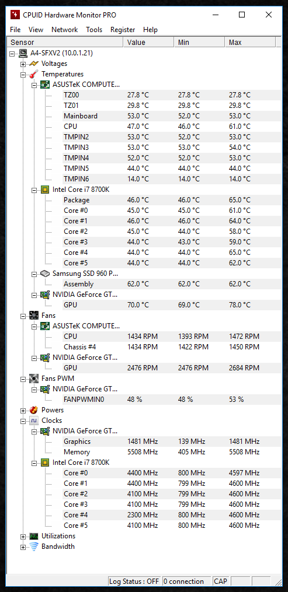This screenshot has height=592, width=288.
Task: Expand the Powers tree node
Action: [x=23, y=410]
